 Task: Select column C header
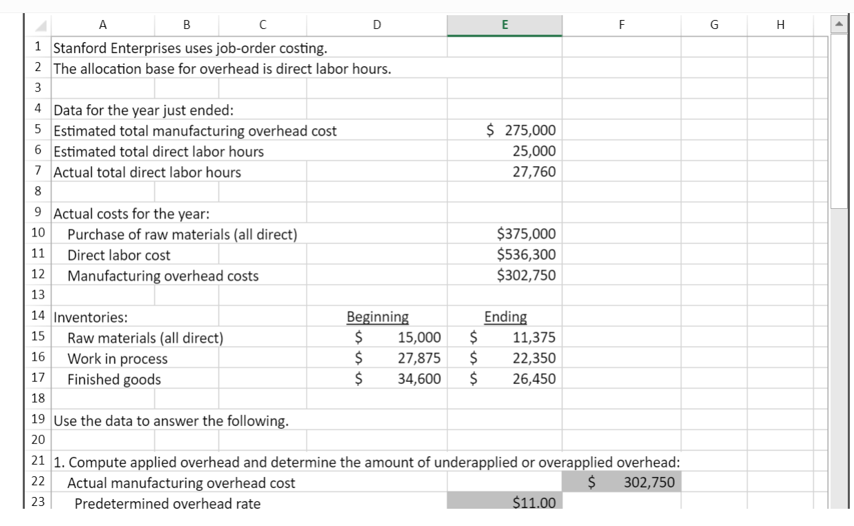coord(263,25)
